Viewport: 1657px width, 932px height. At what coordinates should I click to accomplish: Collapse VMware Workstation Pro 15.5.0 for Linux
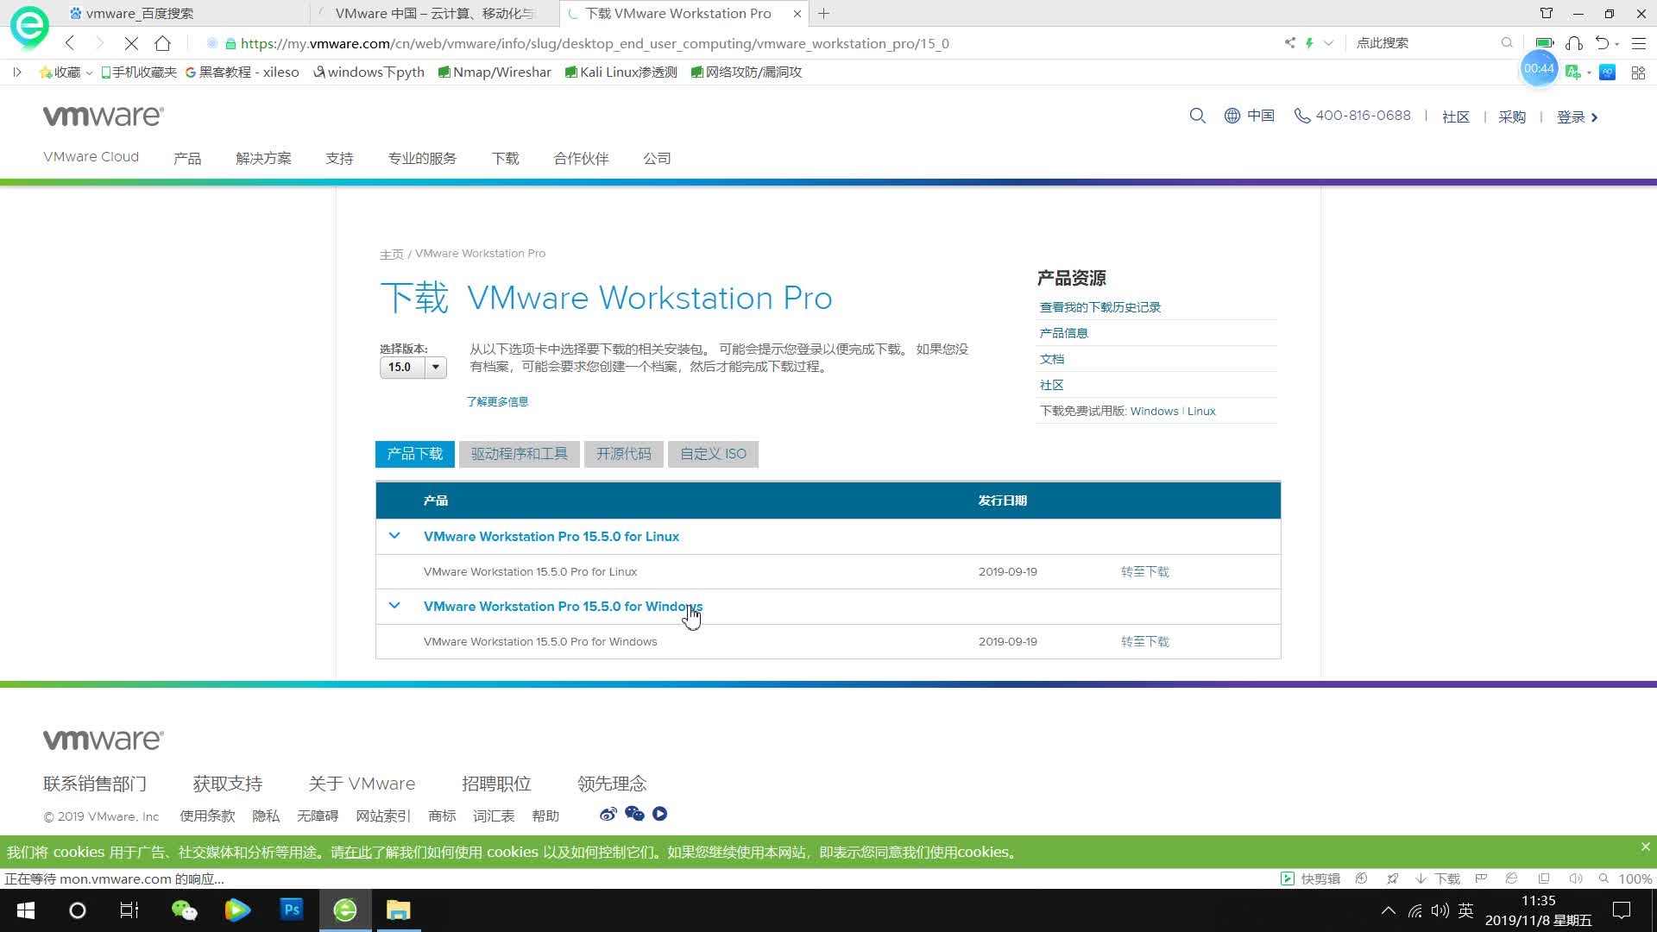(x=394, y=536)
